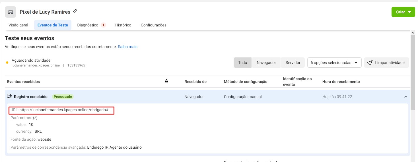The width and height of the screenshot is (418, 162).
Task: Click the obrigado URL text
Action: tap(64, 109)
